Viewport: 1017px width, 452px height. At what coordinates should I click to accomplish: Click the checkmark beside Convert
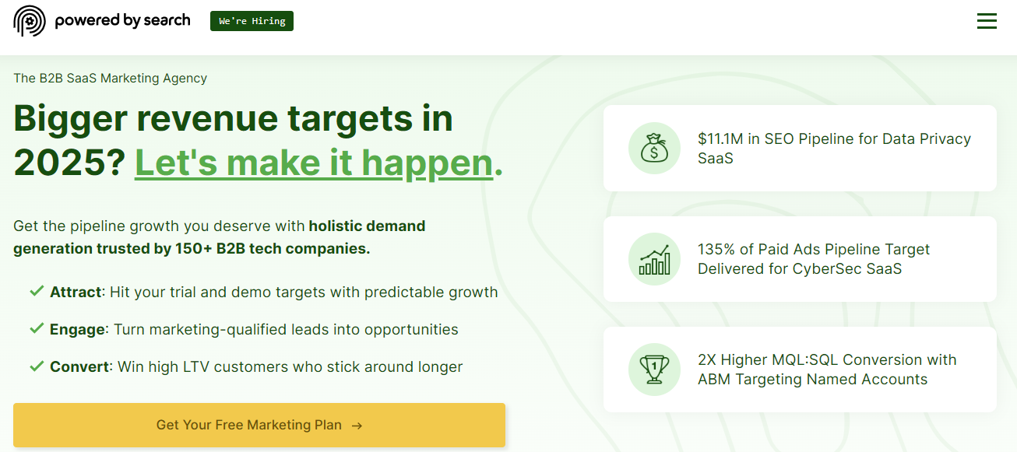[37, 366]
